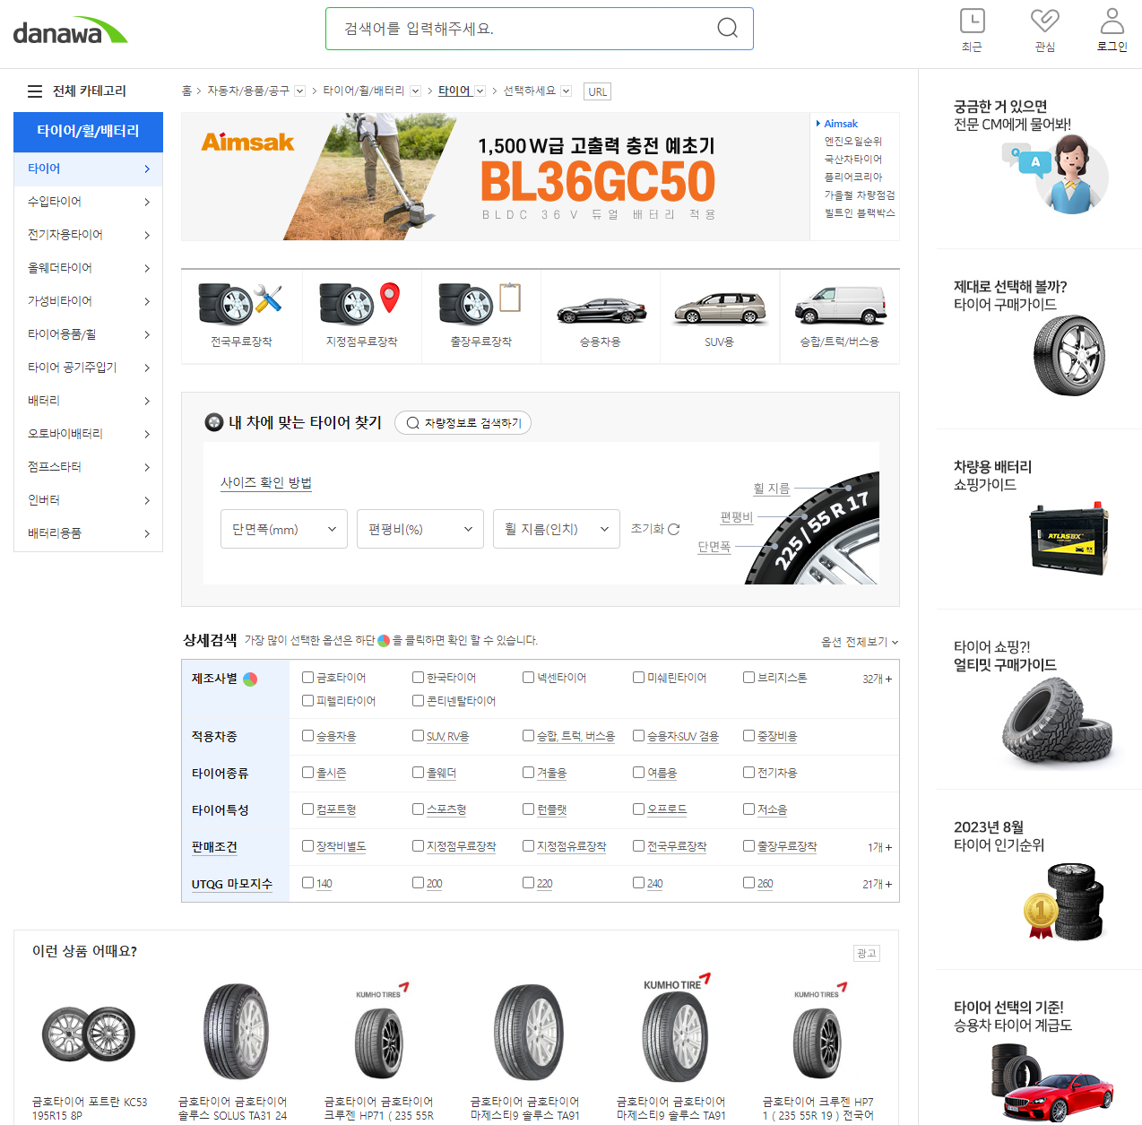Open the hamburger all-categories menu icon
1142x1125 pixels.
[35, 91]
